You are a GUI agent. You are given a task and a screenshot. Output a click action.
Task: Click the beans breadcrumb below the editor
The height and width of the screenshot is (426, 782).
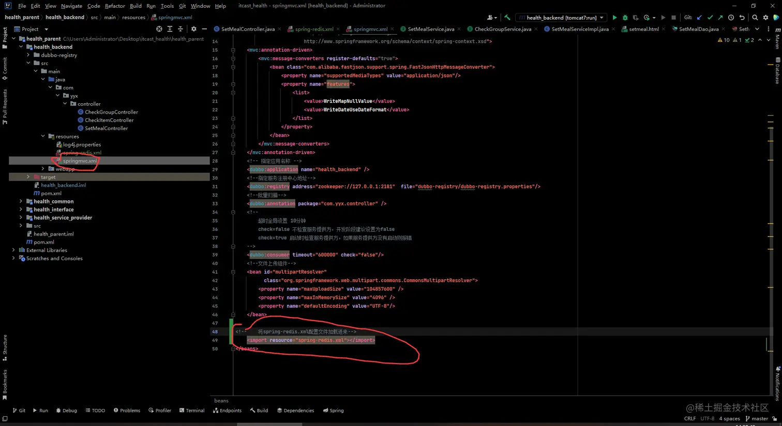tap(221, 401)
